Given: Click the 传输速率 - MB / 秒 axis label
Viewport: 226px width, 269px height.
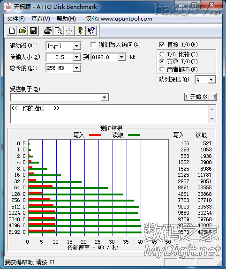Looking at the screenshot, I should pyautogui.click(x=93, y=247).
